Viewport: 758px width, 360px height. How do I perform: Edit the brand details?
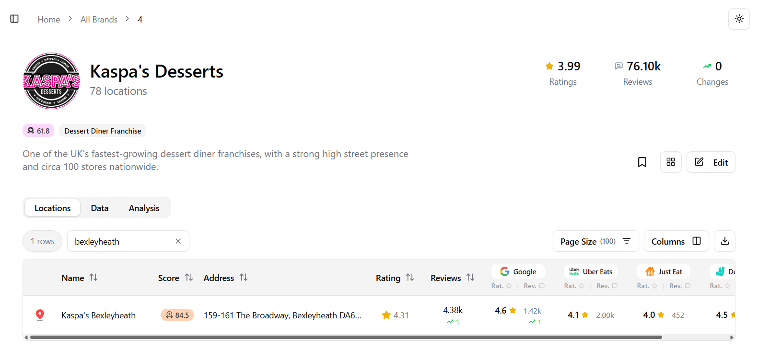711,162
